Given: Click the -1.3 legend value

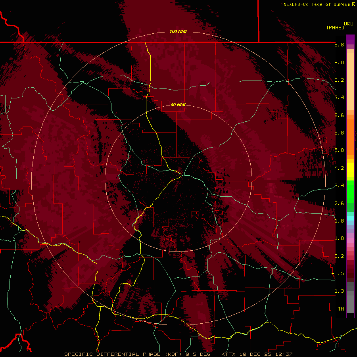Looking at the screenshot, I should point(338,291).
